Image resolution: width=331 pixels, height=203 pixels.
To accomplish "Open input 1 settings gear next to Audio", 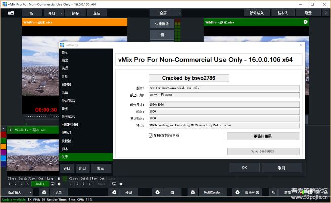I will (x=59, y=184).
